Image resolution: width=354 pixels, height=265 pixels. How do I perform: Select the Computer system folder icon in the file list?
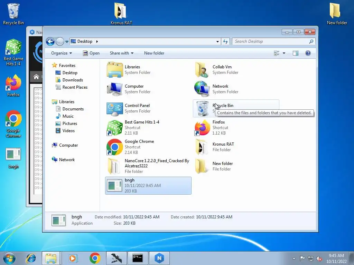point(115,89)
